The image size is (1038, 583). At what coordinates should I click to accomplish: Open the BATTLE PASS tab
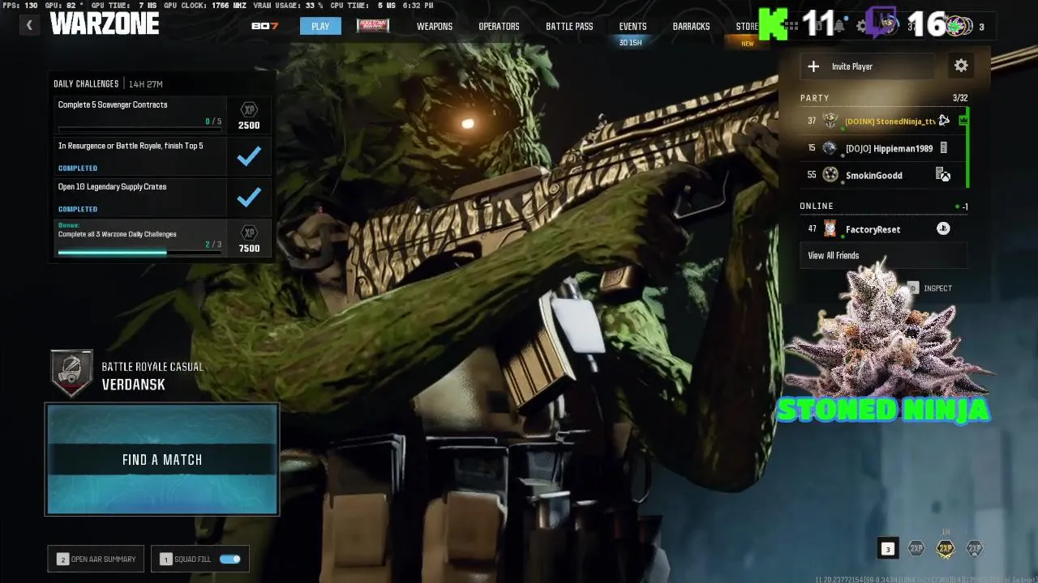(569, 26)
